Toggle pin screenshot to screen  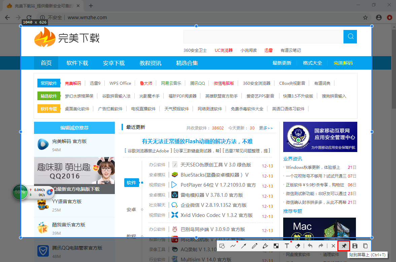(344, 246)
